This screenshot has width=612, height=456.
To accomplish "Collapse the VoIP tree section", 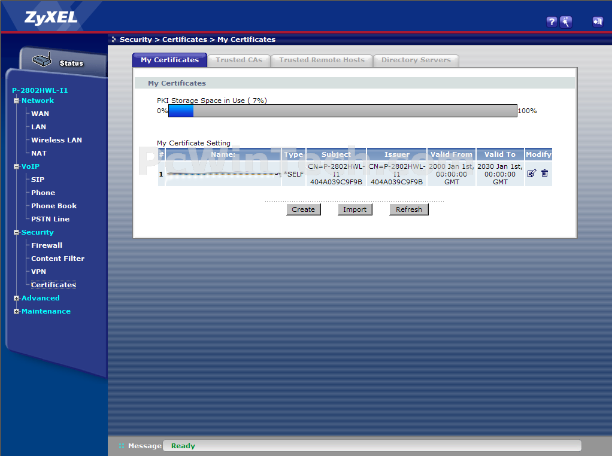I will click(x=16, y=166).
